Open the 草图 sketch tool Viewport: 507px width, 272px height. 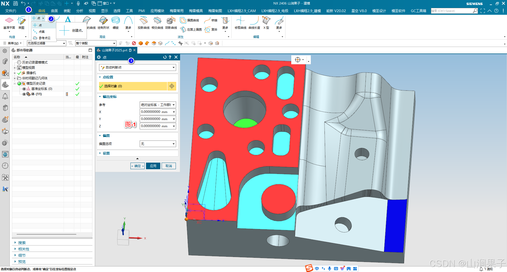tap(21, 23)
